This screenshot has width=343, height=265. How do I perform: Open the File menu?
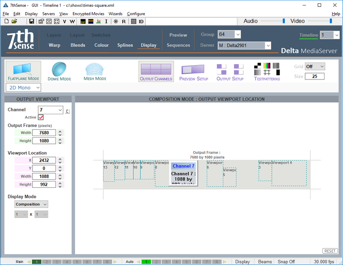point(6,14)
